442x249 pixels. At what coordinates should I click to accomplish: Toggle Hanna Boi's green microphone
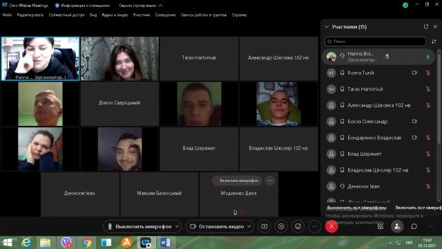click(428, 57)
